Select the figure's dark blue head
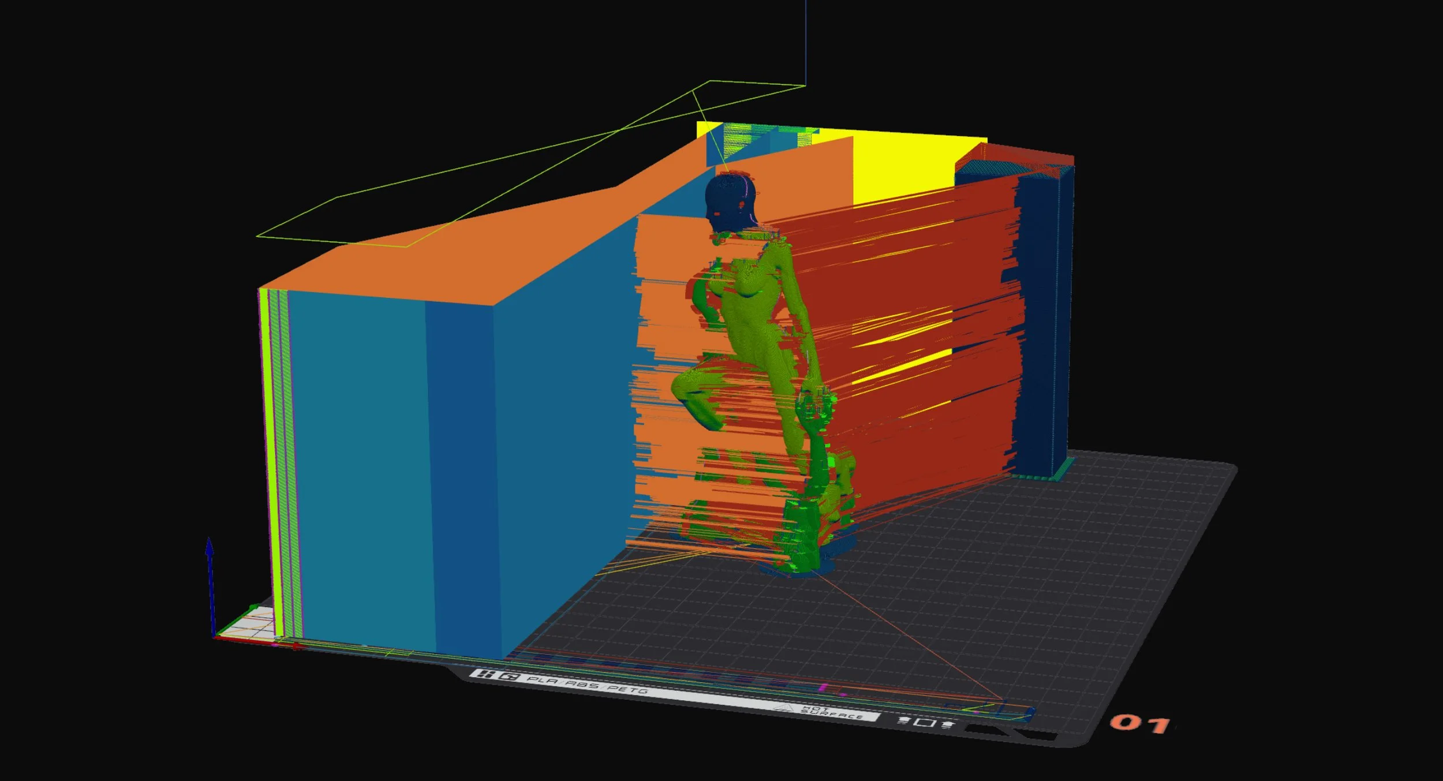 pyautogui.click(x=728, y=200)
